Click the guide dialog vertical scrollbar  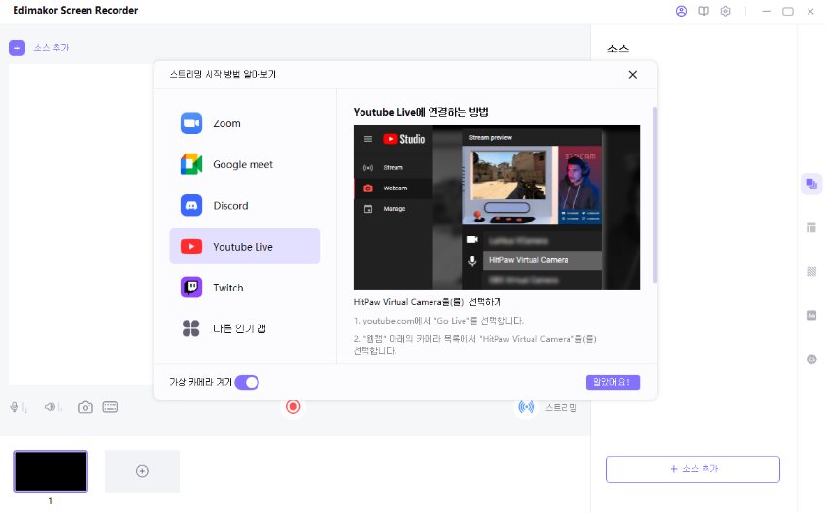point(655,195)
